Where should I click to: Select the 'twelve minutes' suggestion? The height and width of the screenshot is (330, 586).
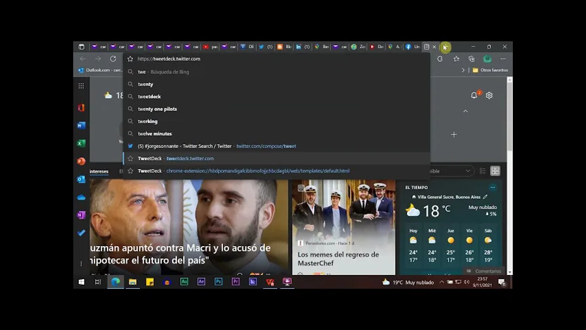(277, 134)
